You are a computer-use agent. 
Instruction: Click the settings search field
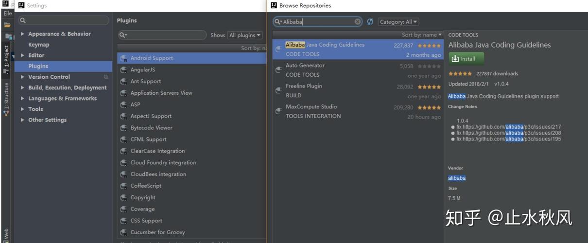64,20
